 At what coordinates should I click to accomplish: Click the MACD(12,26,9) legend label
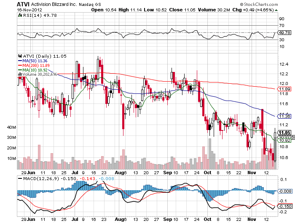pos(41,178)
